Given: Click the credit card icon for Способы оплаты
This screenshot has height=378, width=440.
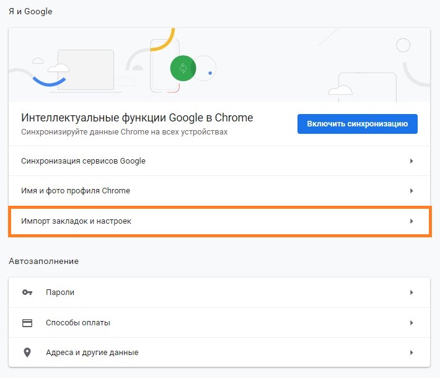Looking at the screenshot, I should pyautogui.click(x=27, y=323).
